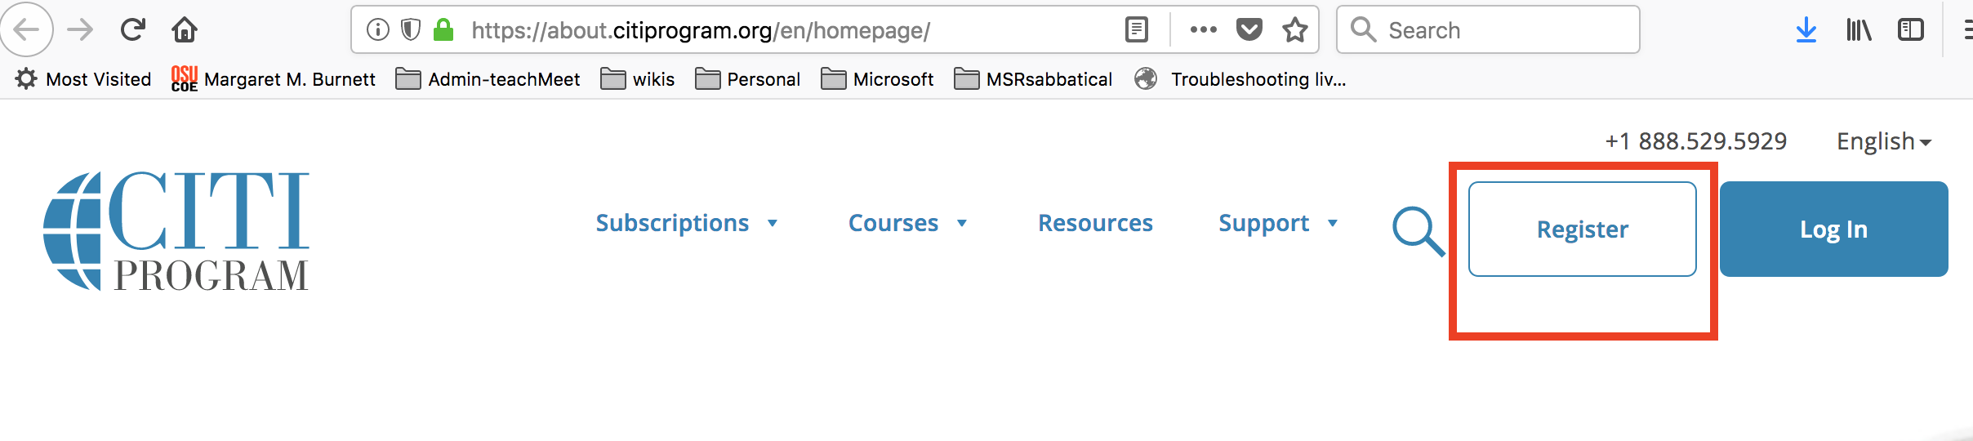
Task: Go to the browser home page icon
Action: click(185, 30)
